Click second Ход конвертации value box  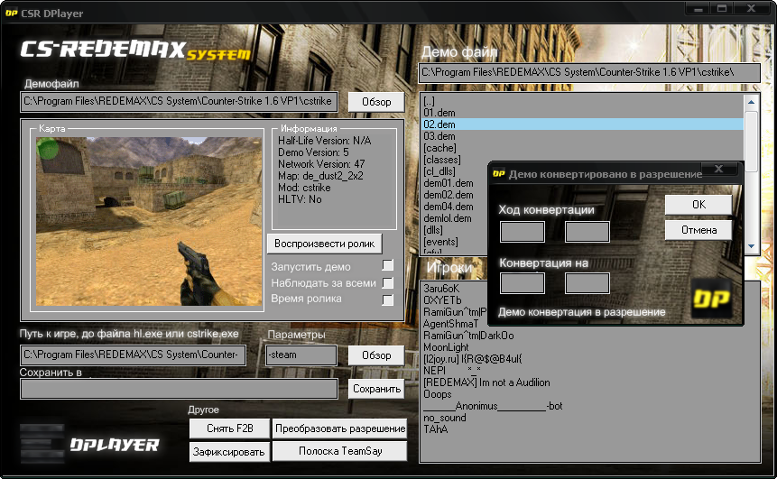tap(587, 232)
